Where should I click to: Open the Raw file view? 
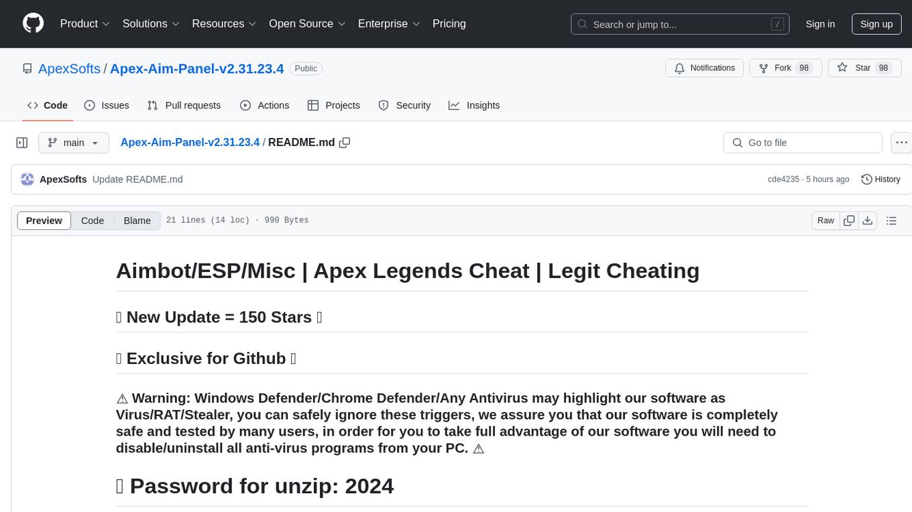click(825, 220)
